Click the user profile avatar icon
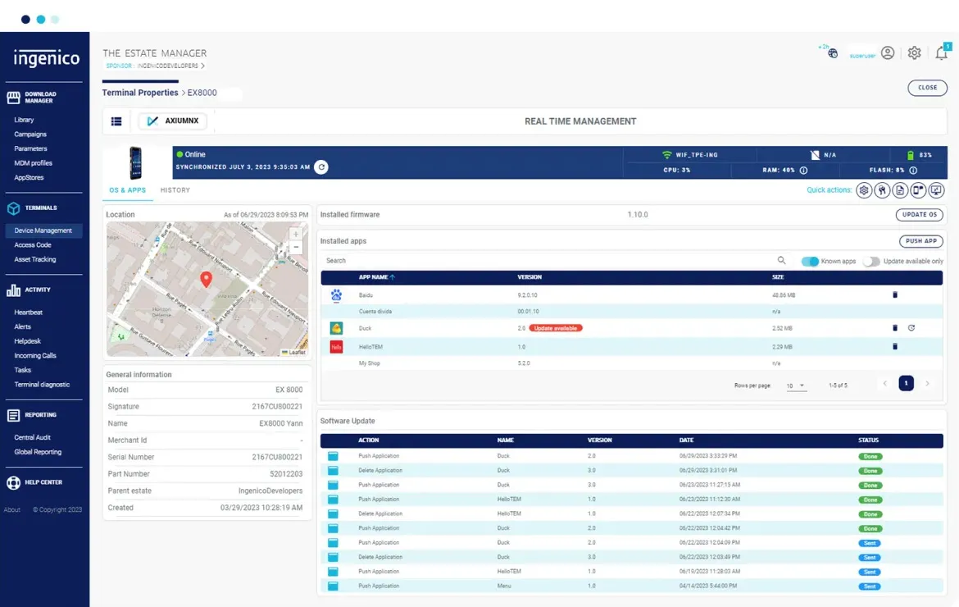Image resolution: width=959 pixels, height=607 pixels. point(888,53)
